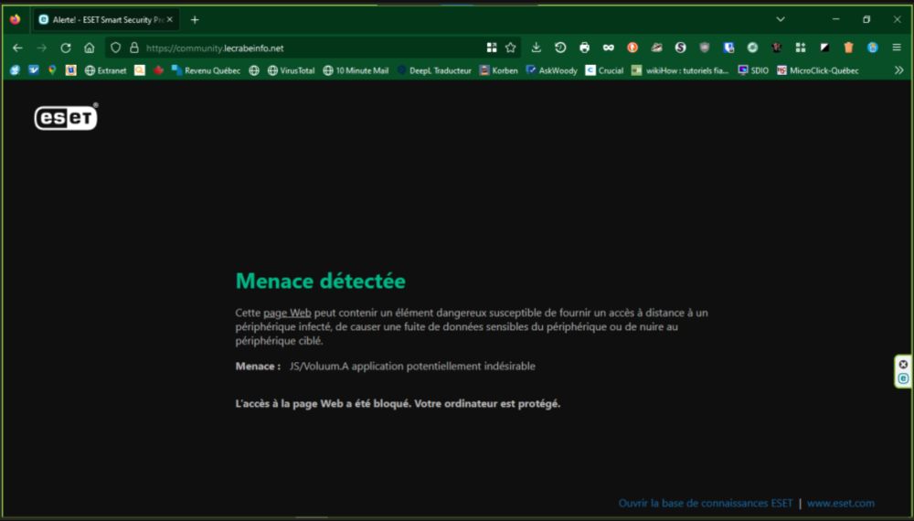Image resolution: width=914 pixels, height=521 pixels.
Task: List all tabs dropdown arrow
Action: tap(781, 19)
